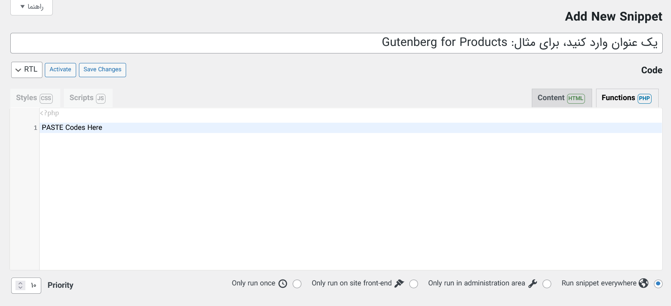Switch to the Styles tab
Viewport: 671px width, 306px height.
[35, 98]
